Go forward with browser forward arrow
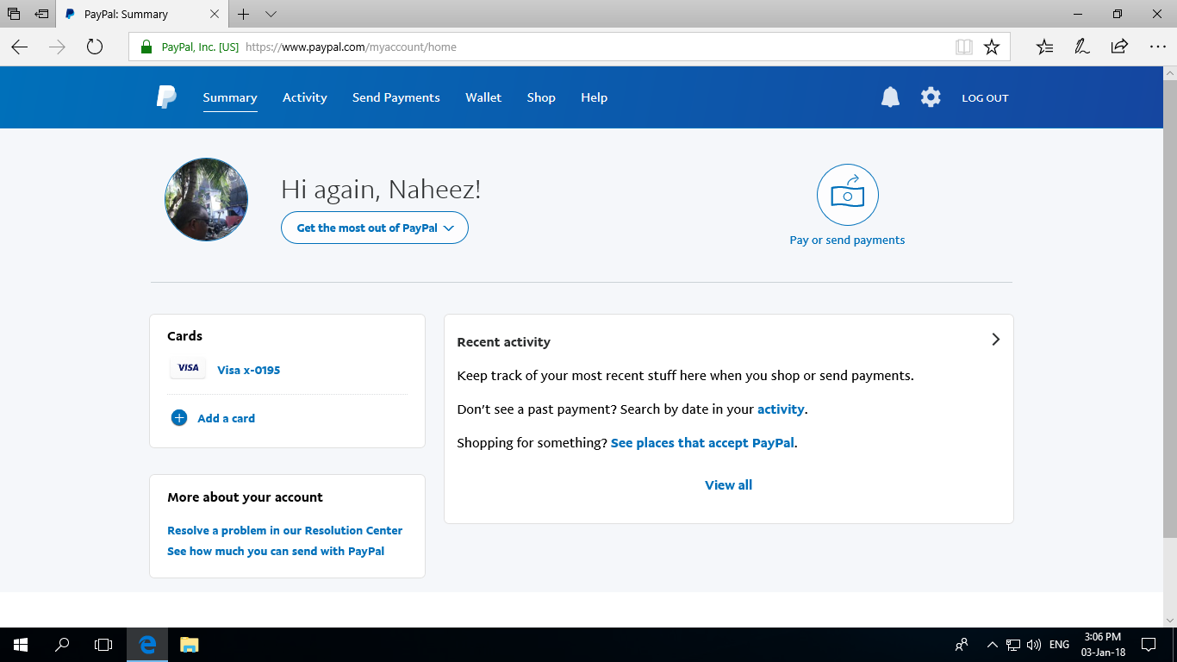Image resolution: width=1177 pixels, height=662 pixels. point(58,47)
